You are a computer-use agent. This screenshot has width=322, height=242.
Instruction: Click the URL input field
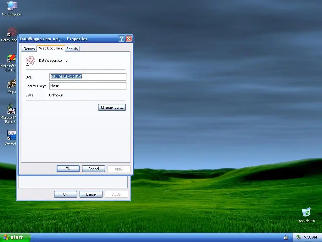coord(88,77)
